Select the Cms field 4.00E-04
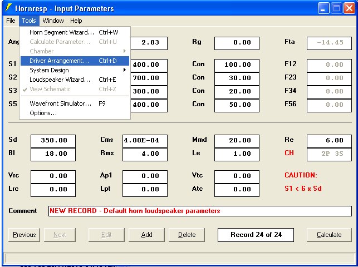358x267 pixels. pyautogui.click(x=145, y=141)
